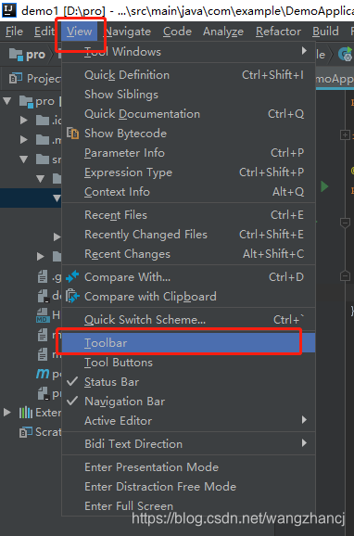Toggle the Toolbar option
This screenshot has height=536, width=354.
188,343
